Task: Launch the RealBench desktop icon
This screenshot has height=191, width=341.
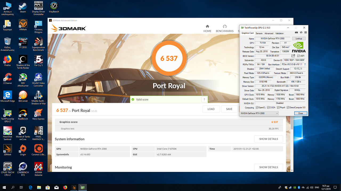Action: pos(23,114)
